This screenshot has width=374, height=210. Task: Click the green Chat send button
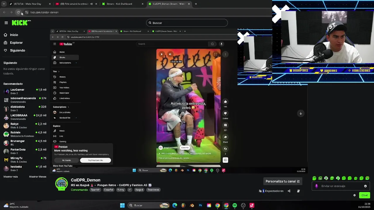365,195
